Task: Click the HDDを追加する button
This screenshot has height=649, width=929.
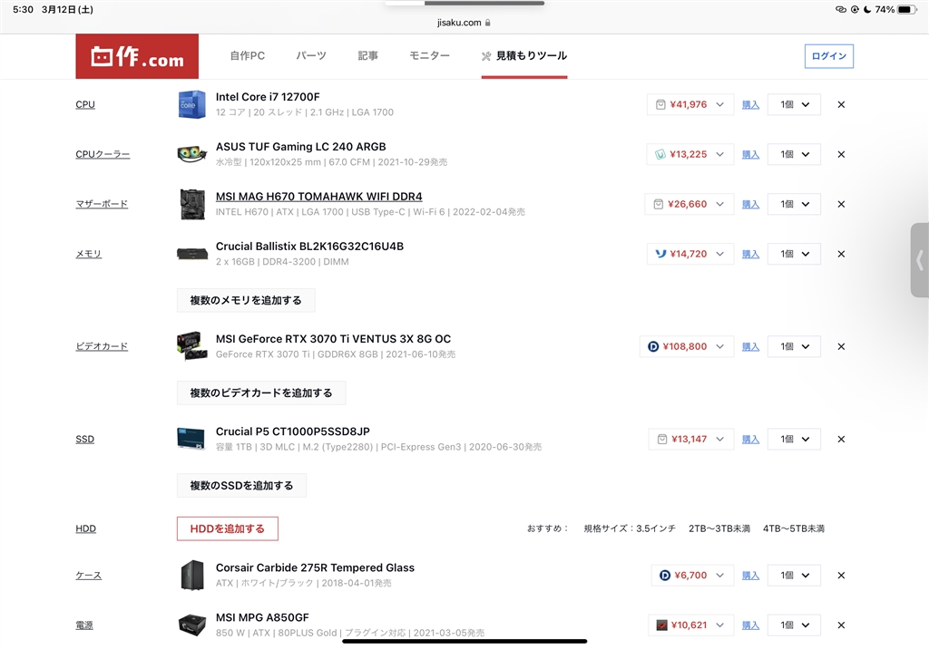Action: [x=228, y=528]
